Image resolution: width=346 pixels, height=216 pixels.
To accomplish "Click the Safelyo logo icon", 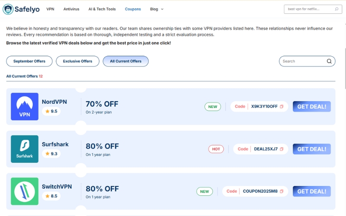I will (9, 9).
